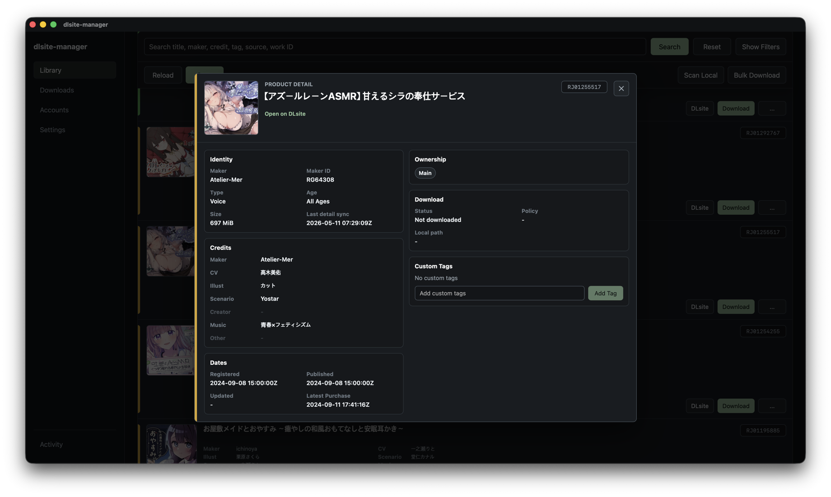Open the Activity panel
The width and height of the screenshot is (831, 497).
coord(75,444)
